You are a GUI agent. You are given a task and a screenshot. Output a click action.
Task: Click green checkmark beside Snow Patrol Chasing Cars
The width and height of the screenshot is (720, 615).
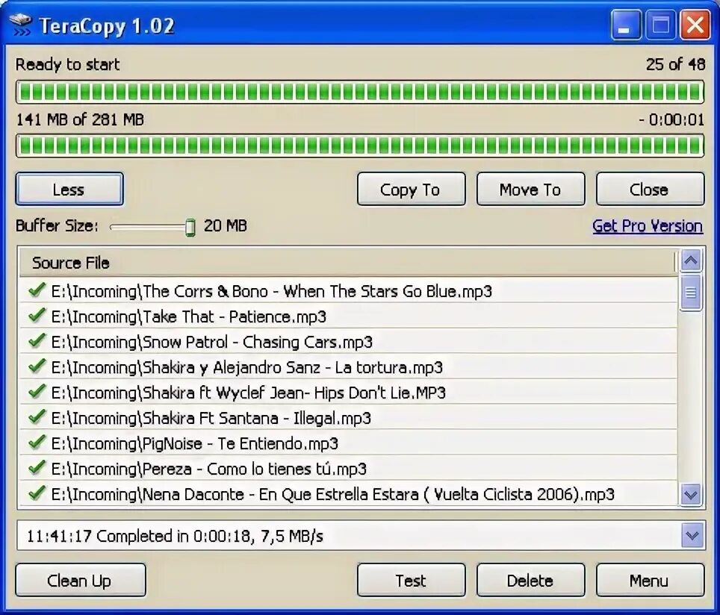37,340
